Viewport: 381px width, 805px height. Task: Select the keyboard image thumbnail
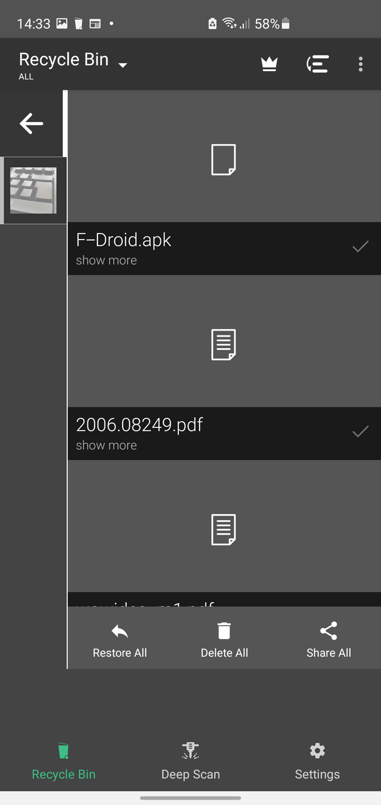tap(33, 191)
